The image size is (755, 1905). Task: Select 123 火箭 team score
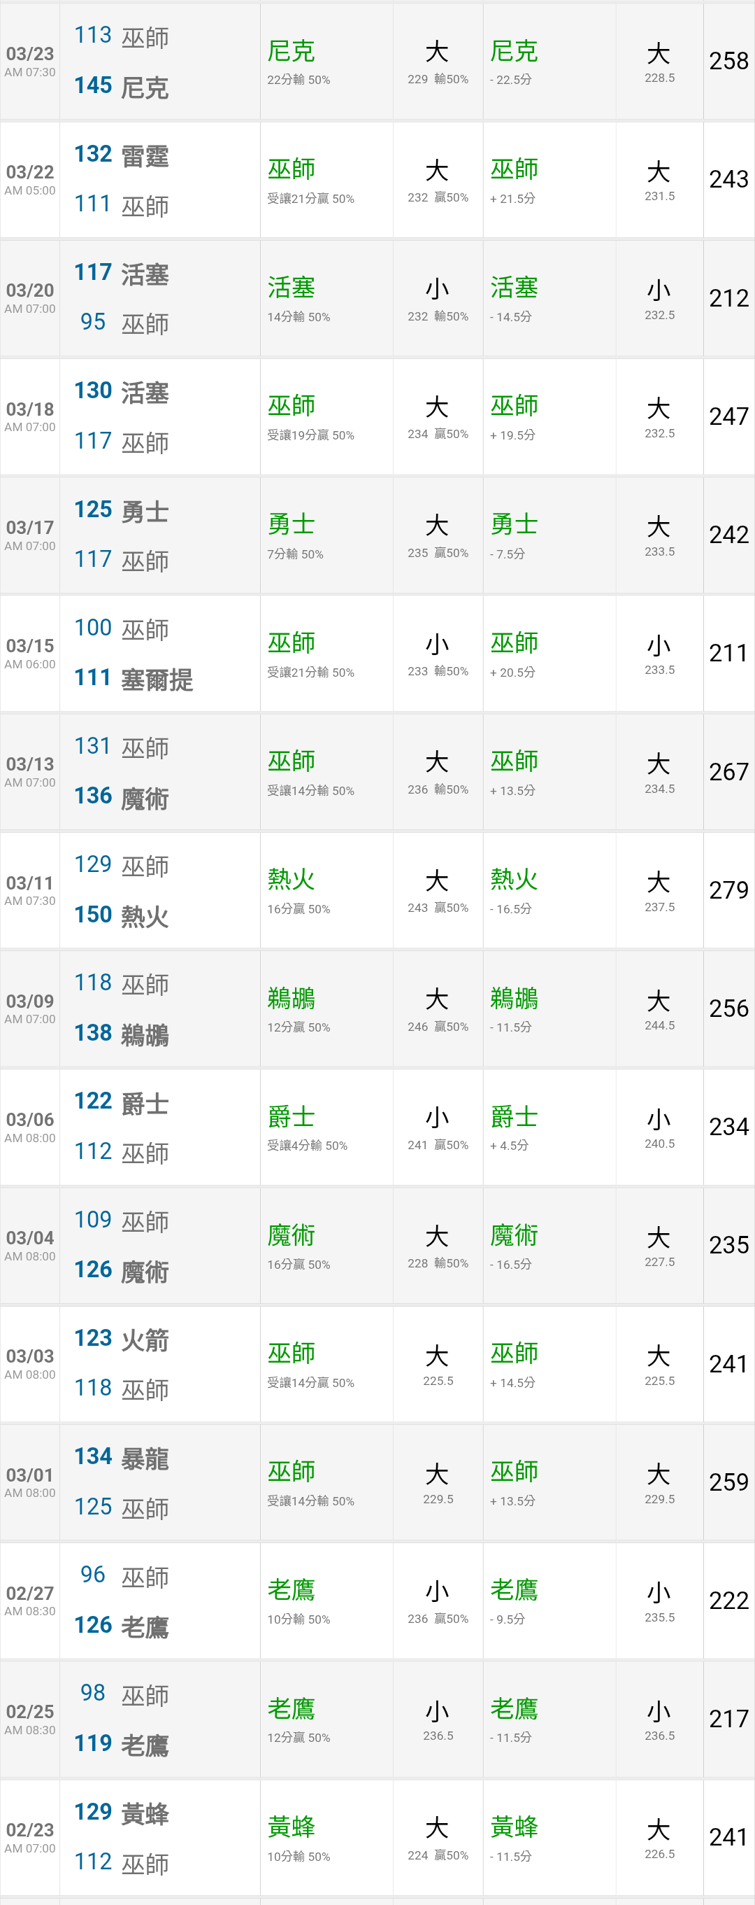[122, 1339]
